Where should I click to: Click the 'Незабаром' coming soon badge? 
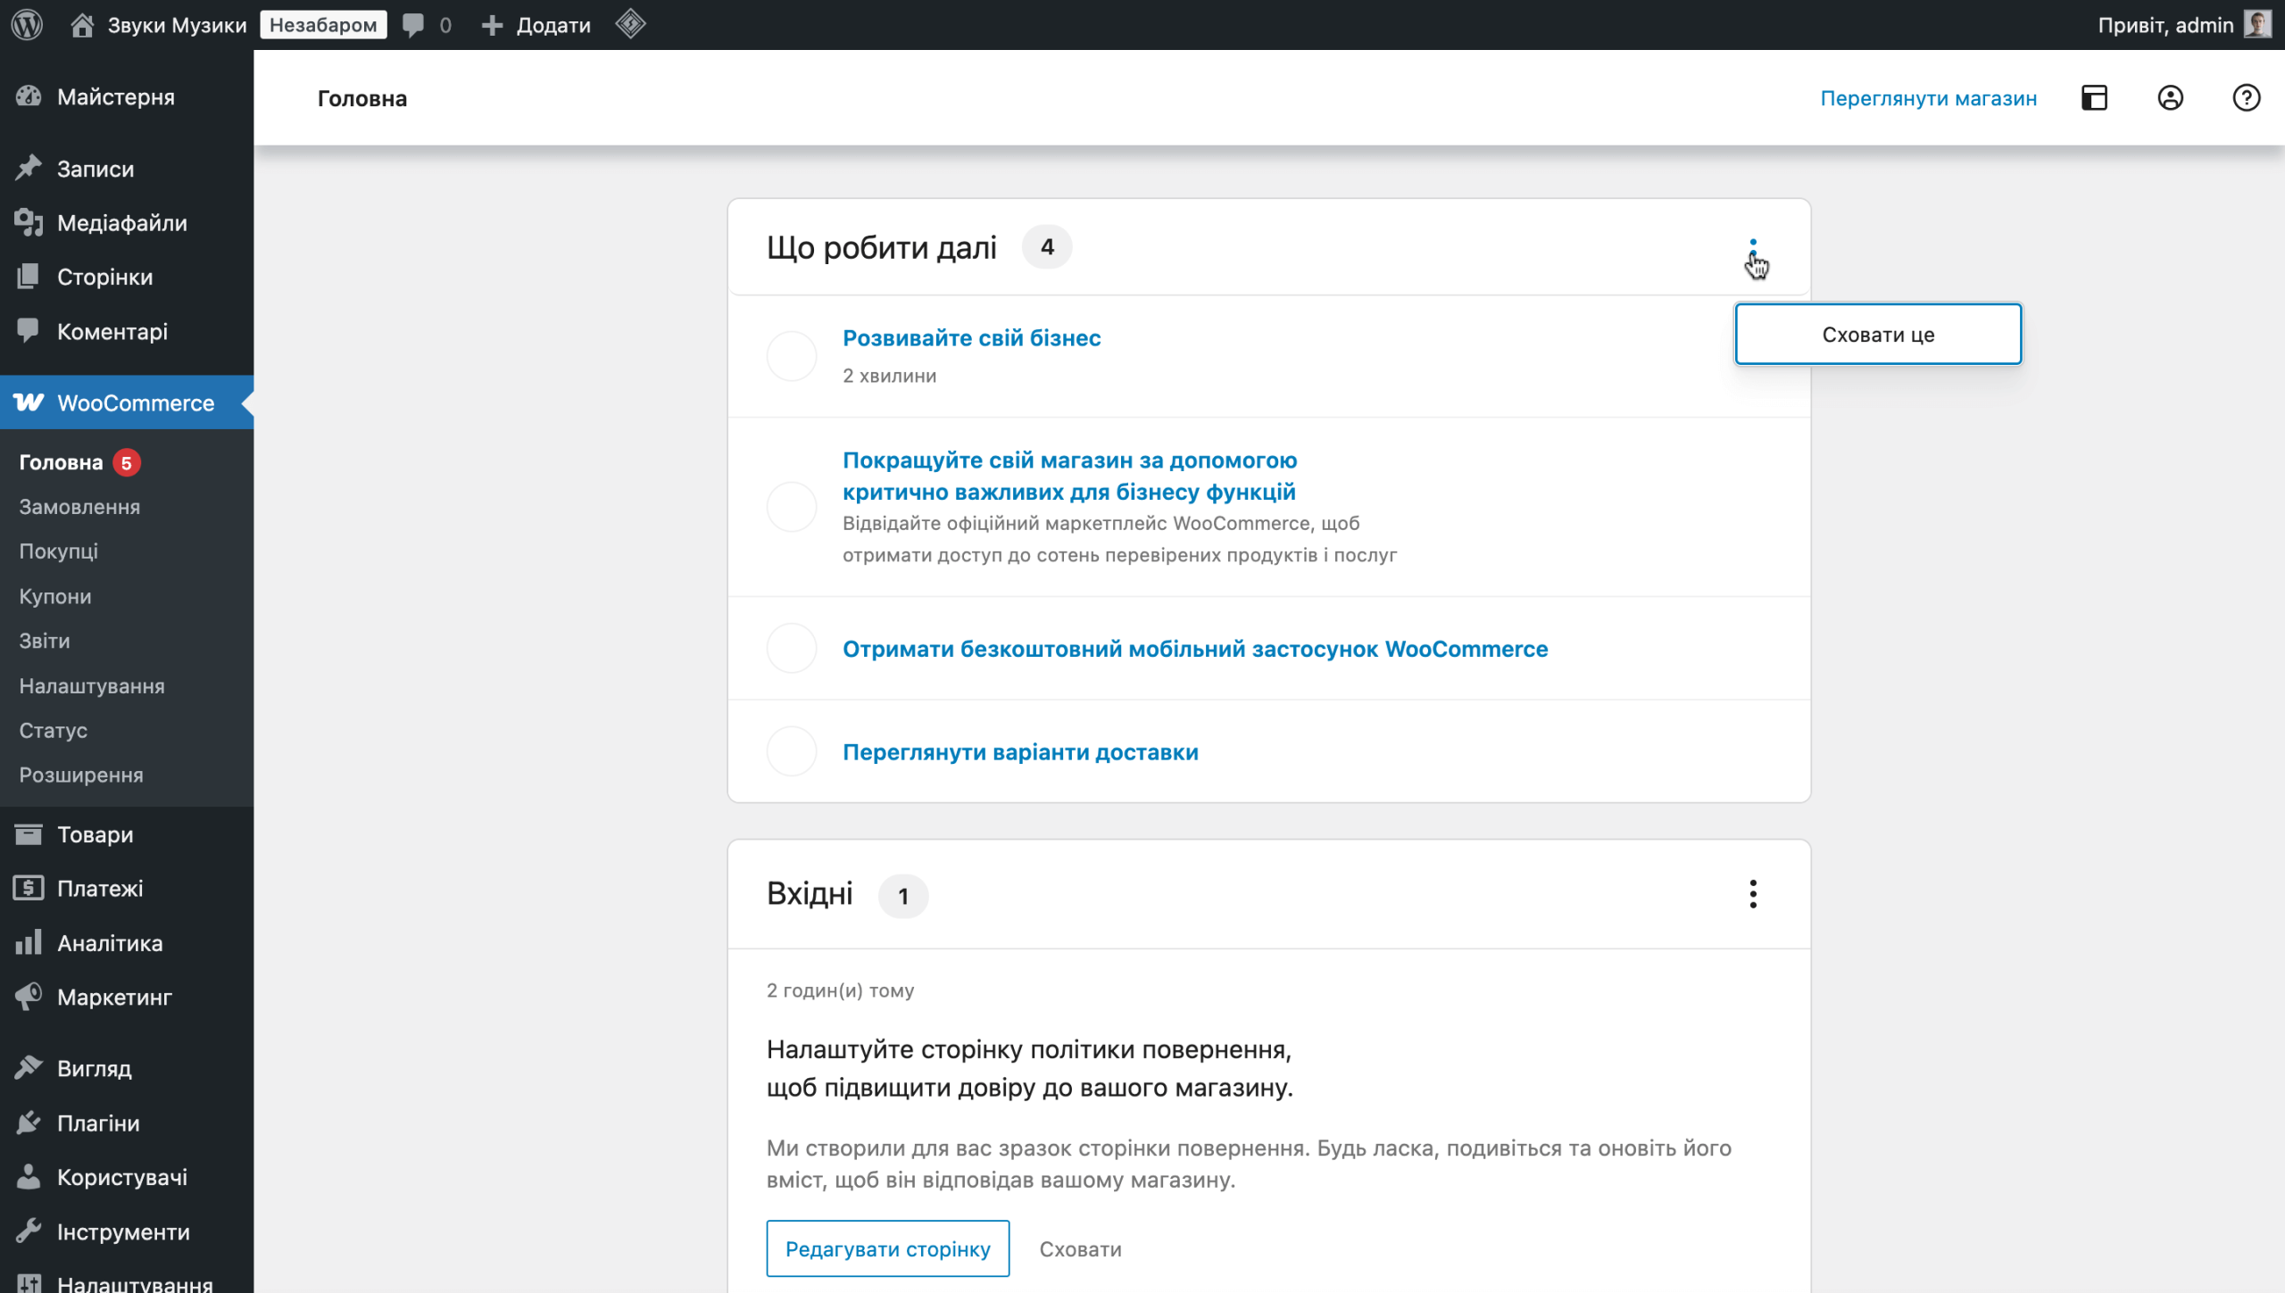(323, 24)
